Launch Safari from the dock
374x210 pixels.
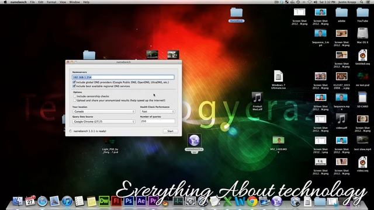(x=43, y=201)
